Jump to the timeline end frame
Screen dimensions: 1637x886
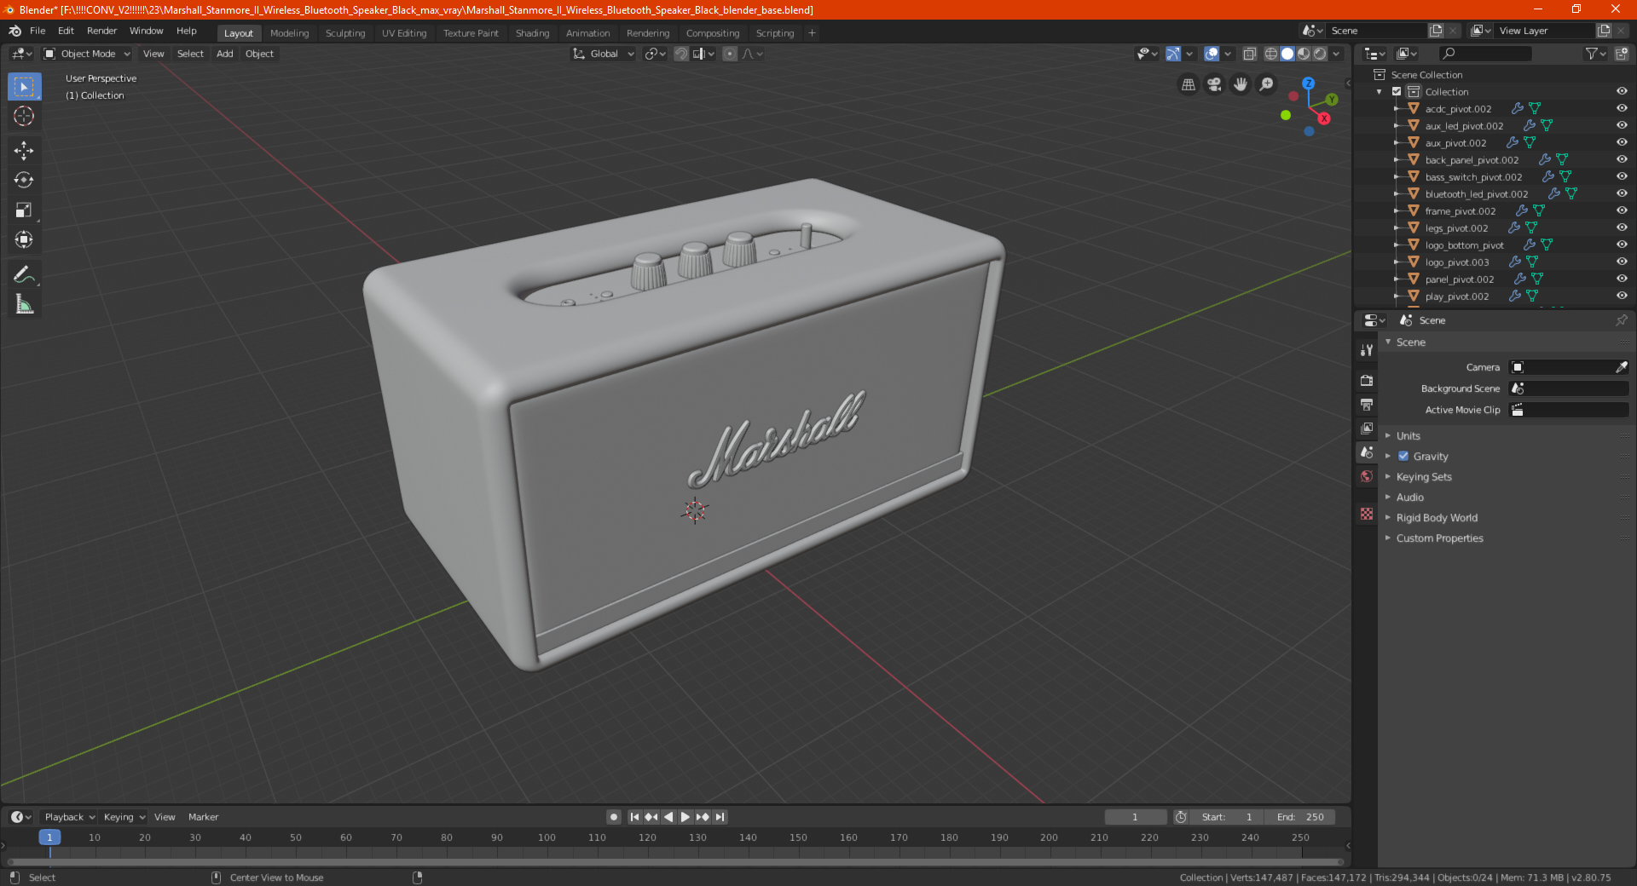[720, 817]
